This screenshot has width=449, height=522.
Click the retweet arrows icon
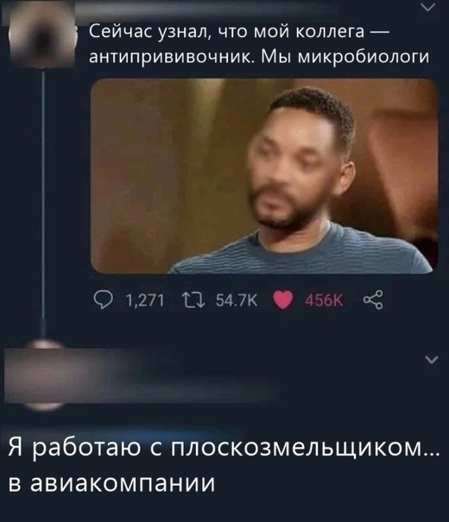(193, 301)
